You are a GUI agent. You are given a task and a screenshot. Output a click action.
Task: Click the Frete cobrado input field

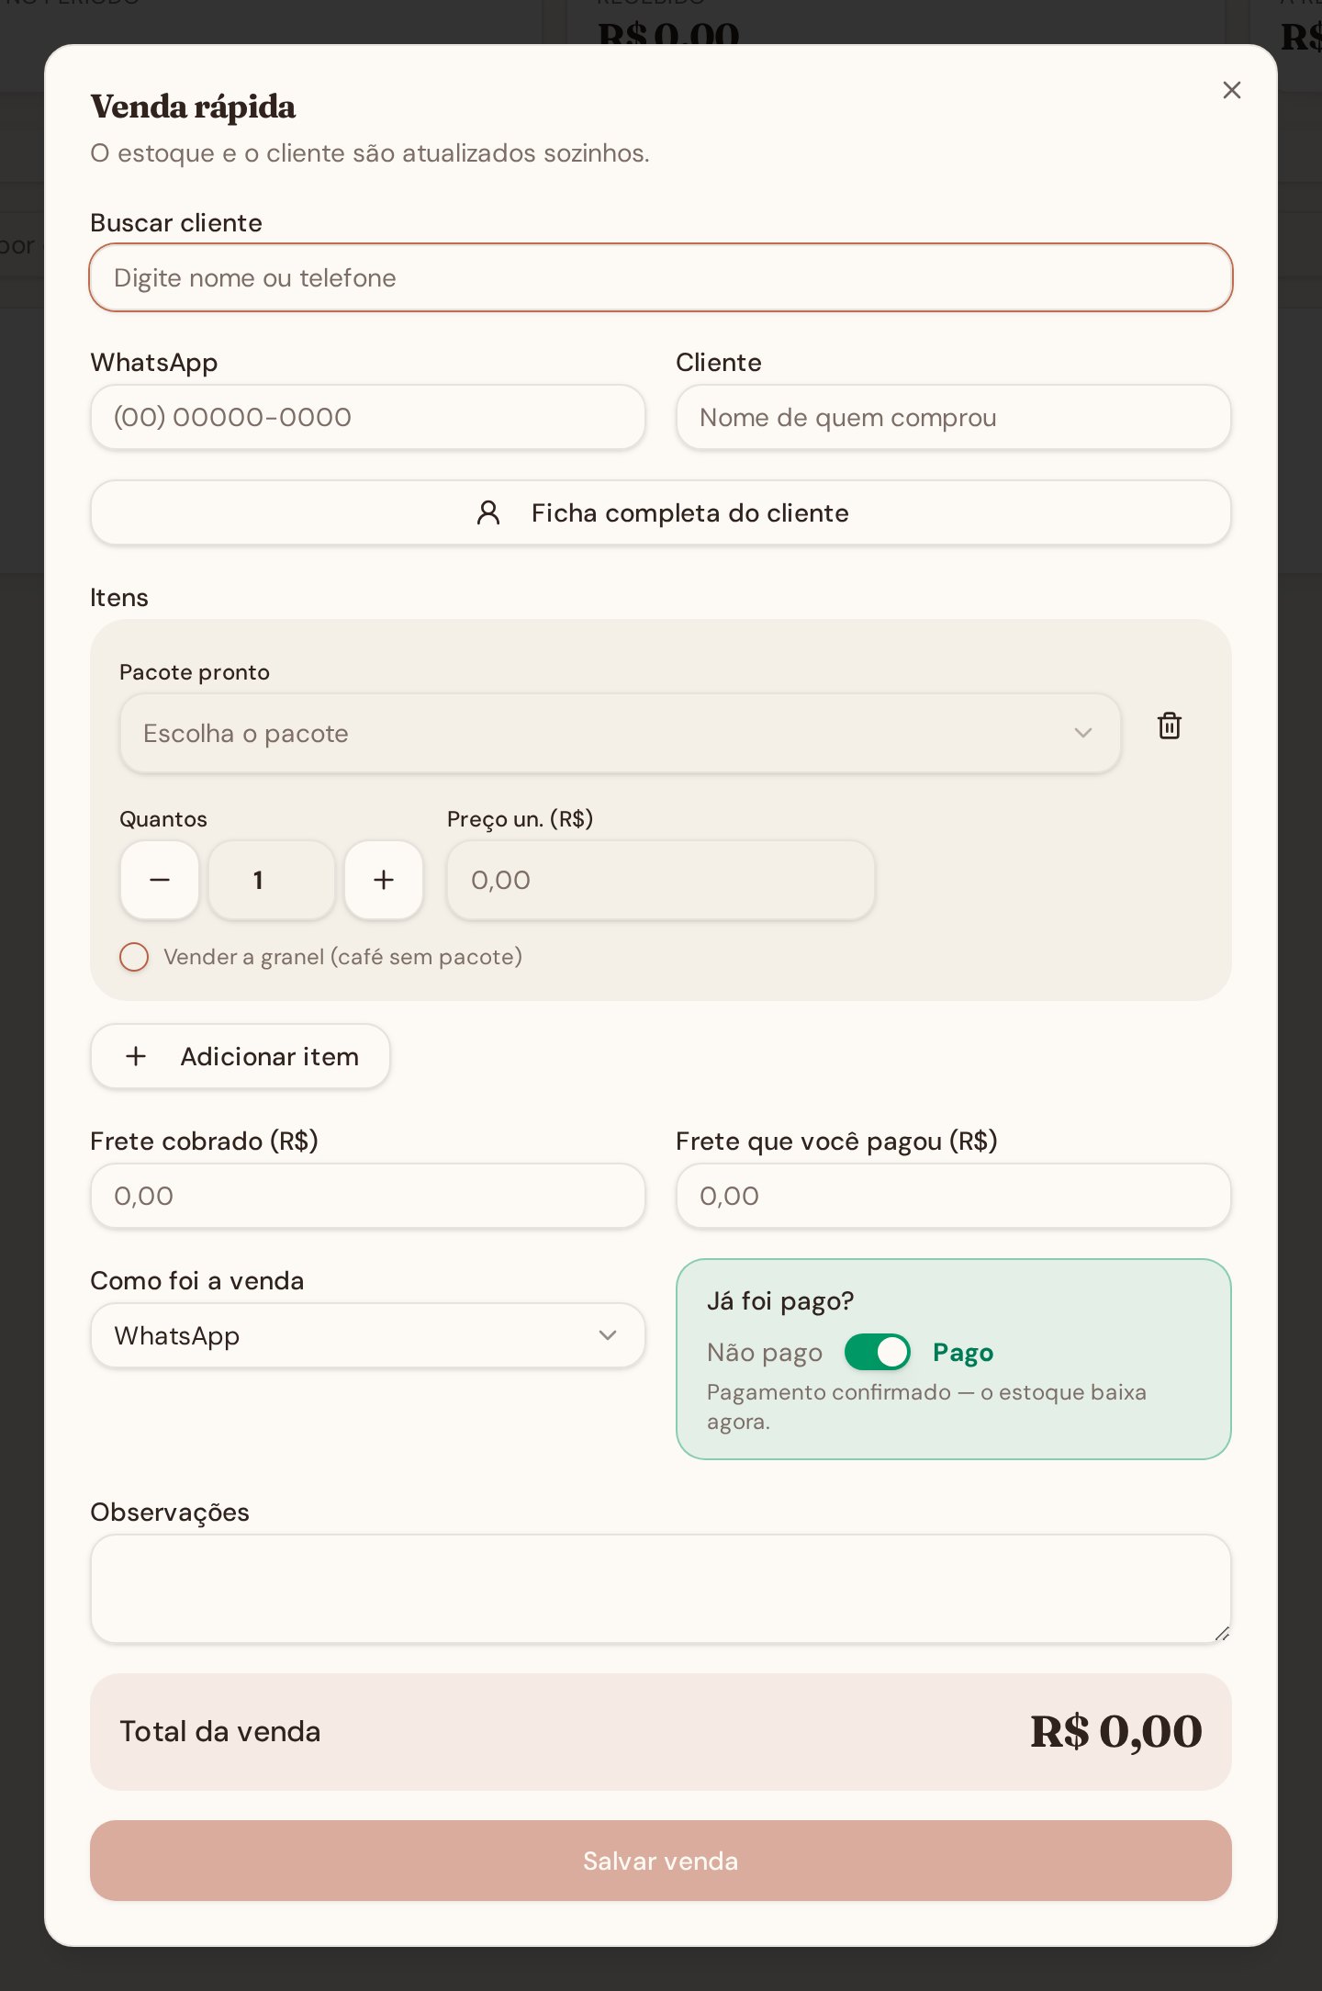[367, 1196]
